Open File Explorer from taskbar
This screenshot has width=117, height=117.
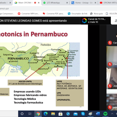(x=53, y=114)
